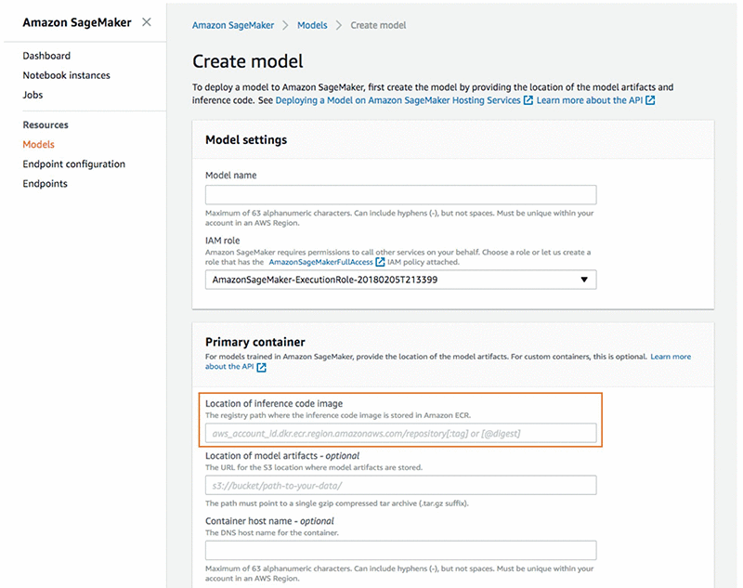
Task: Click the inference code image location field
Action: click(400, 433)
